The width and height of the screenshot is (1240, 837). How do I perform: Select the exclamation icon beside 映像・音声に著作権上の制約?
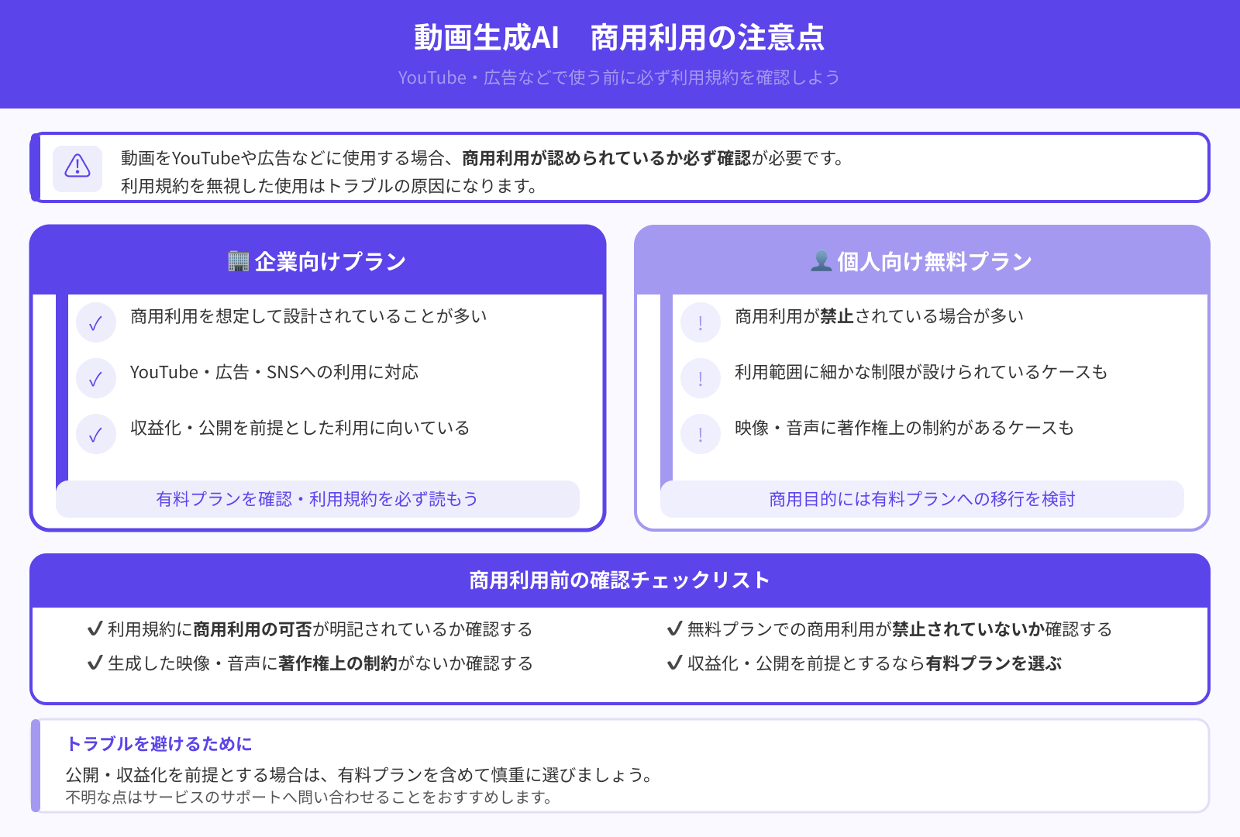(700, 435)
